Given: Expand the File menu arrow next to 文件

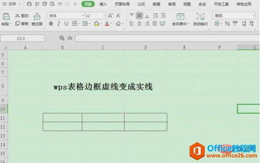Looking at the screenshot, I should click(19, 4).
